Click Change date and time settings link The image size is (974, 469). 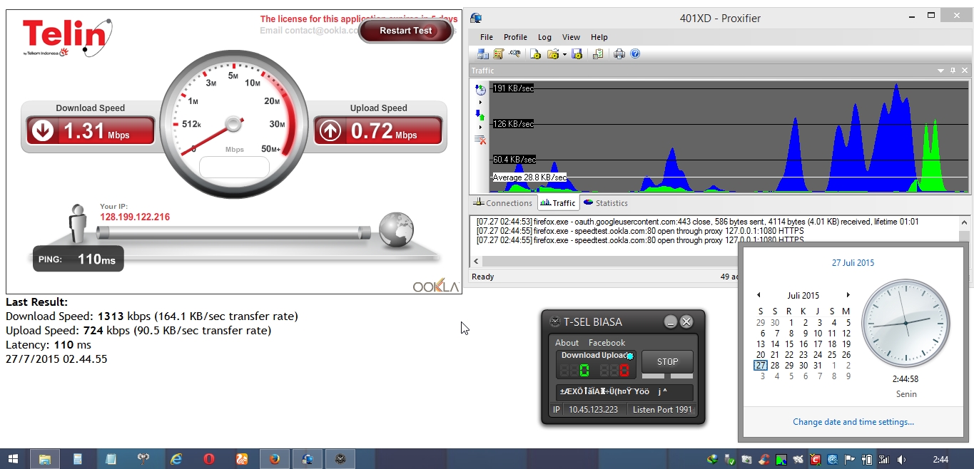(853, 422)
